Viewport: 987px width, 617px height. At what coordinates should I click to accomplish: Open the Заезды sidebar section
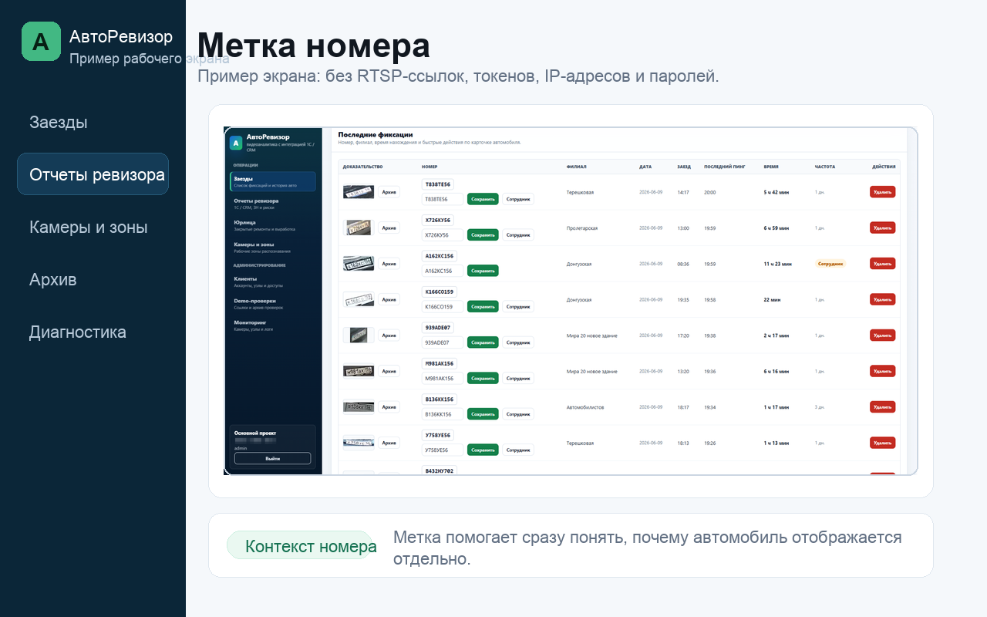click(59, 122)
